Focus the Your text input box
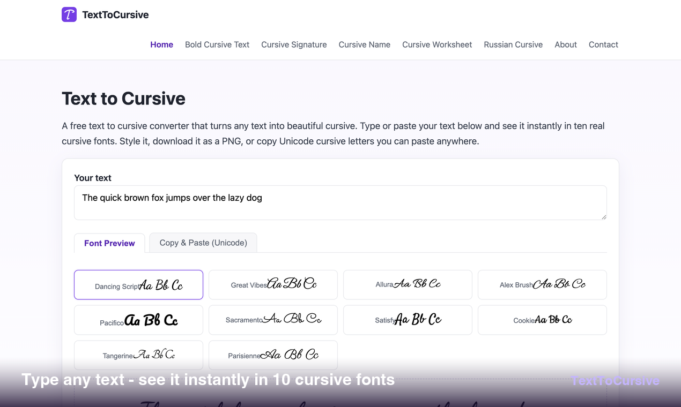The image size is (681, 407). (x=340, y=202)
